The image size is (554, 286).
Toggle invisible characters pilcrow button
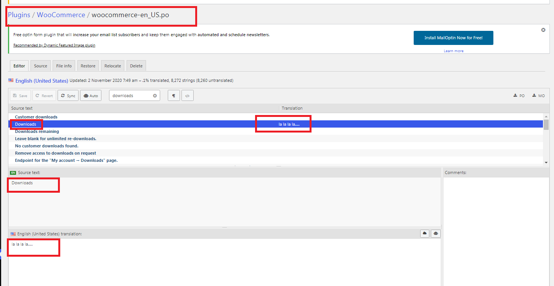point(173,96)
